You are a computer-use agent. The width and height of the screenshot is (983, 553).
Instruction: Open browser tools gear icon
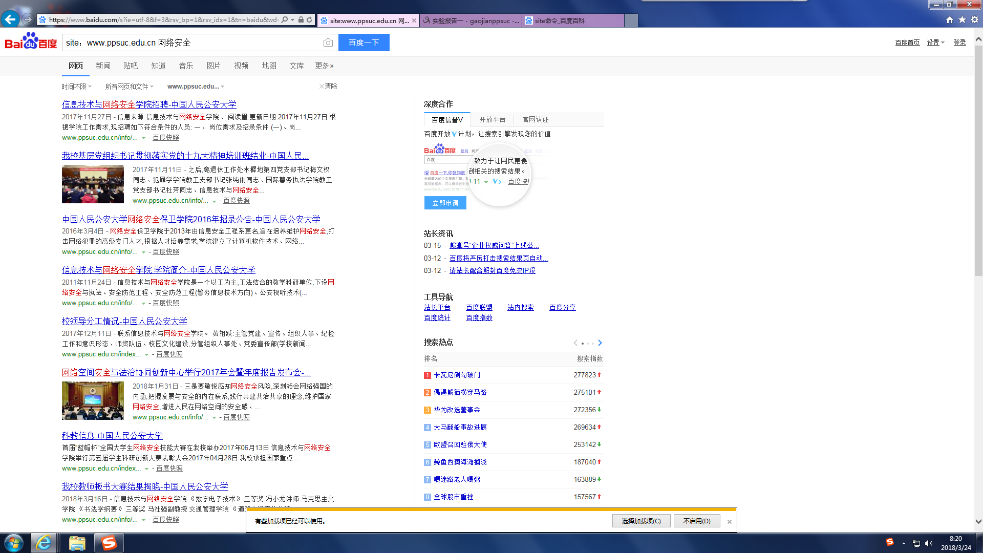click(x=974, y=20)
